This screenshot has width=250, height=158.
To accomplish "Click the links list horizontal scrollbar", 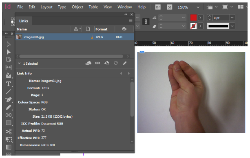I will coord(71,56).
